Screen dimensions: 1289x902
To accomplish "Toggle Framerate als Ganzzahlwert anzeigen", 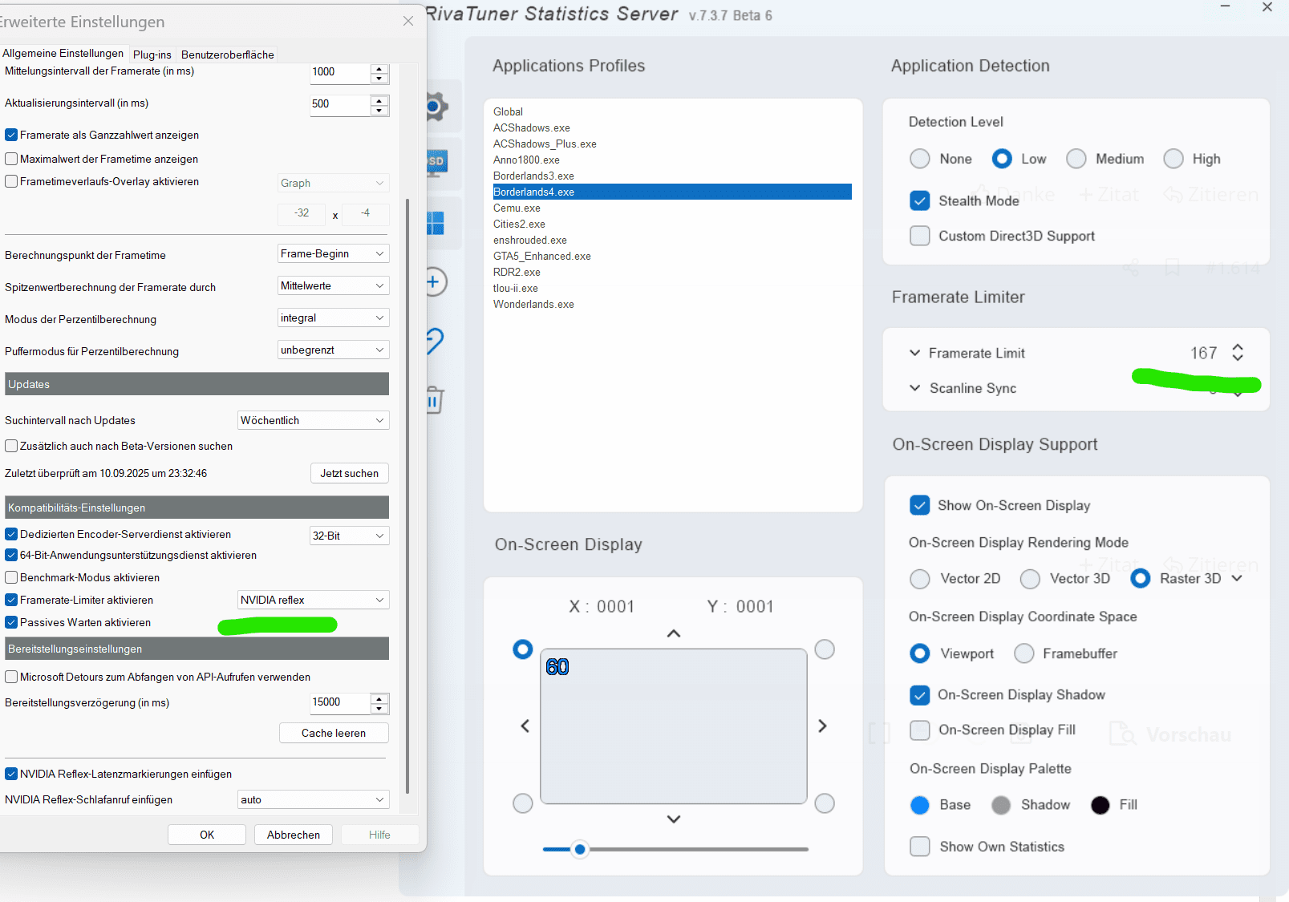I will (x=11, y=135).
